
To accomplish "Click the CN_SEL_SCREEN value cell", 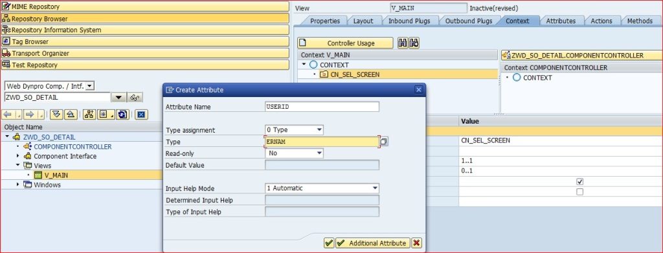I will (561, 140).
